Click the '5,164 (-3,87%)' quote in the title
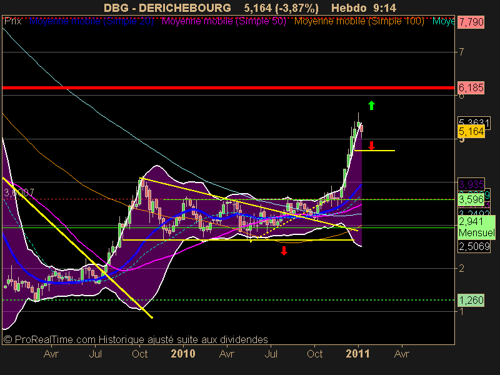 point(281,8)
